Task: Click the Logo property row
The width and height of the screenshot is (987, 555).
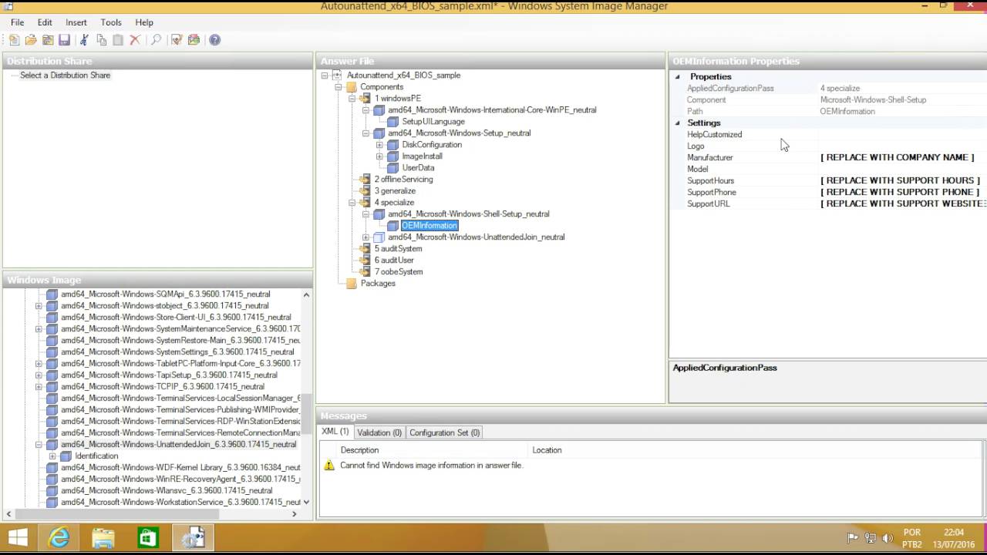Action: point(829,146)
